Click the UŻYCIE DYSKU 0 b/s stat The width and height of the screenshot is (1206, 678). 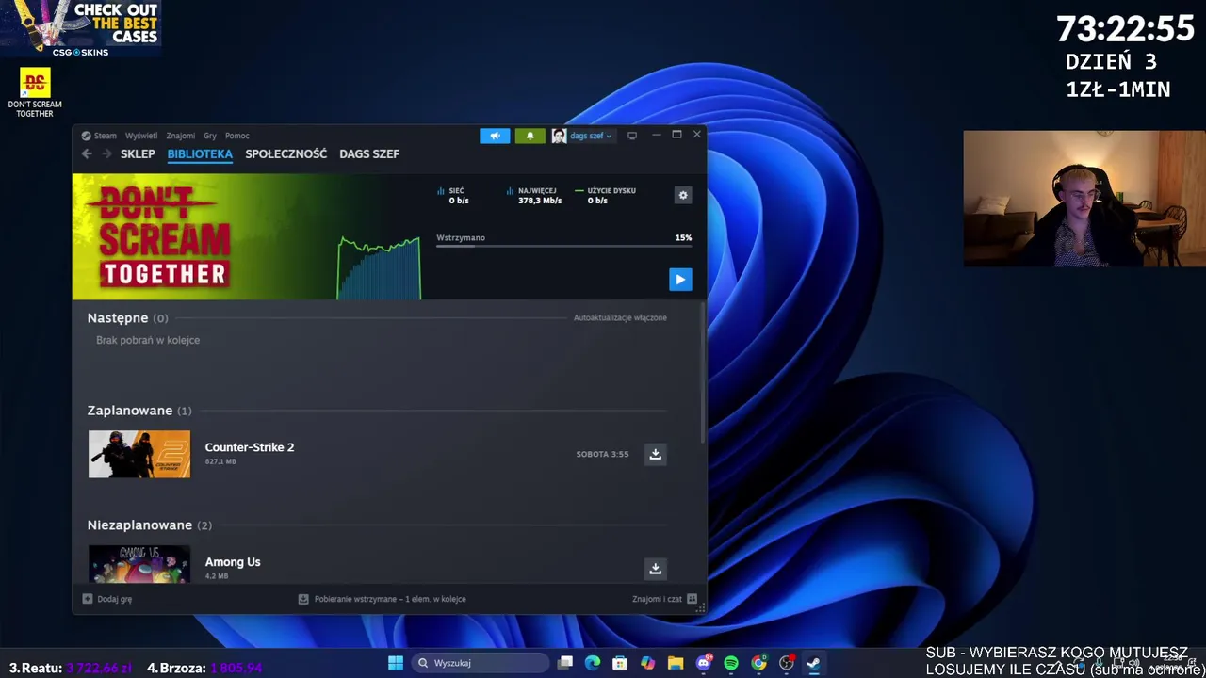pyautogui.click(x=606, y=195)
